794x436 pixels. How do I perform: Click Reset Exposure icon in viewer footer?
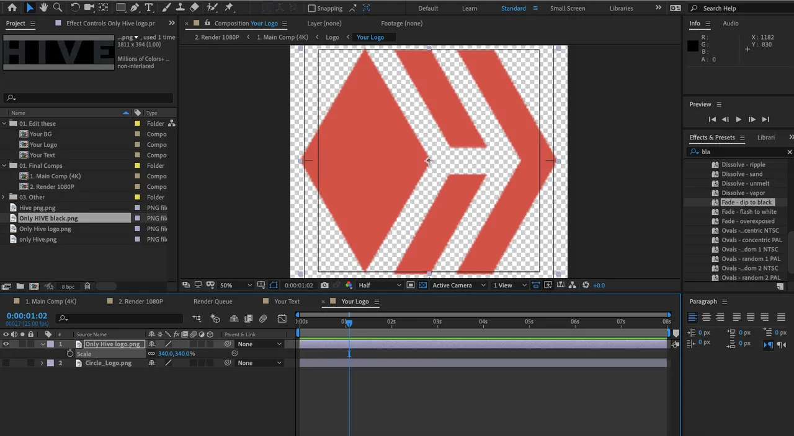[x=587, y=286]
